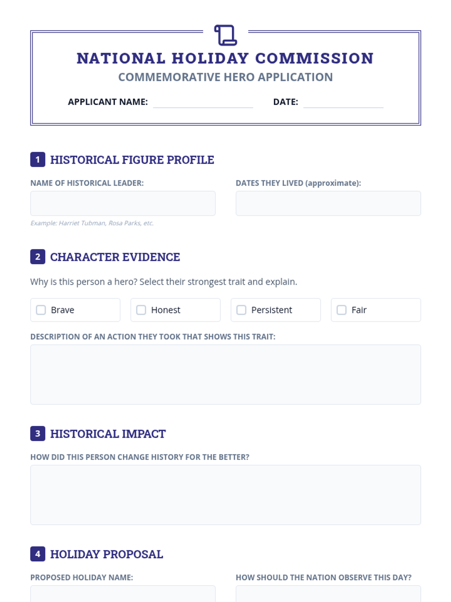Focus the Name of Historical Leader field
This screenshot has height=602, width=451.
[123, 203]
